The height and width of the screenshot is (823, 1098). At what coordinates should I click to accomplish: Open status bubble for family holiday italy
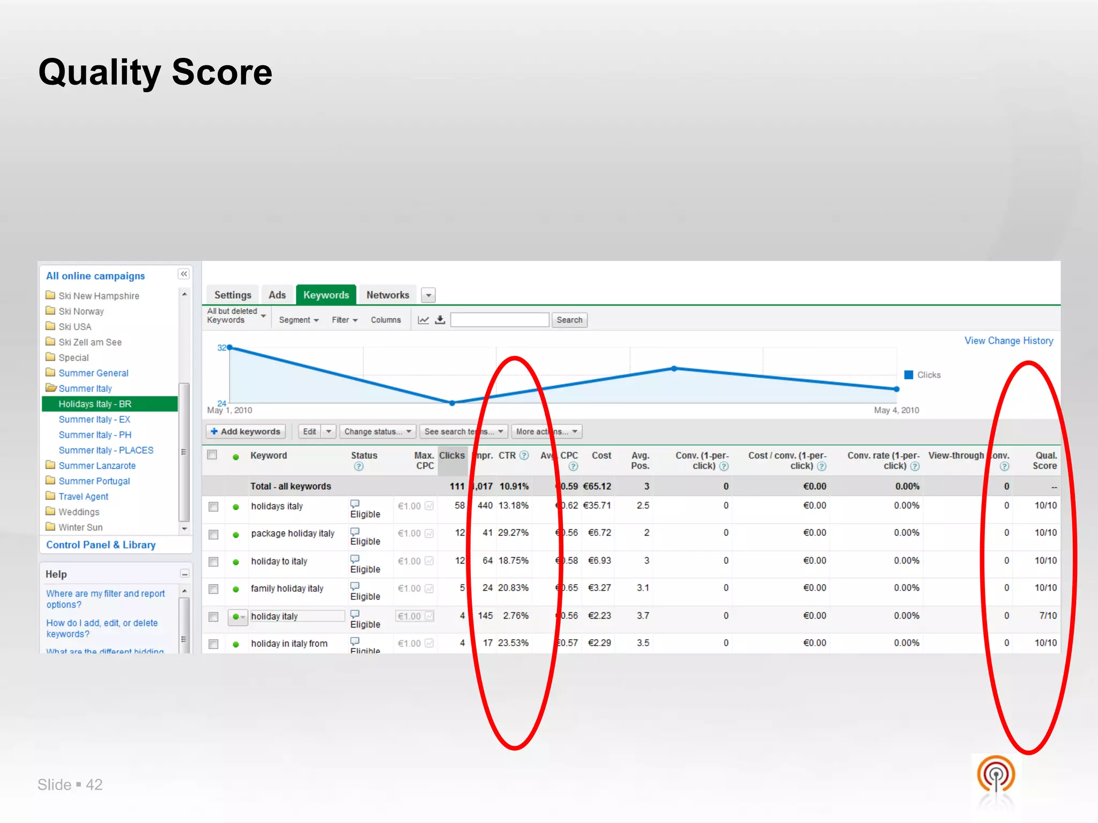355,586
